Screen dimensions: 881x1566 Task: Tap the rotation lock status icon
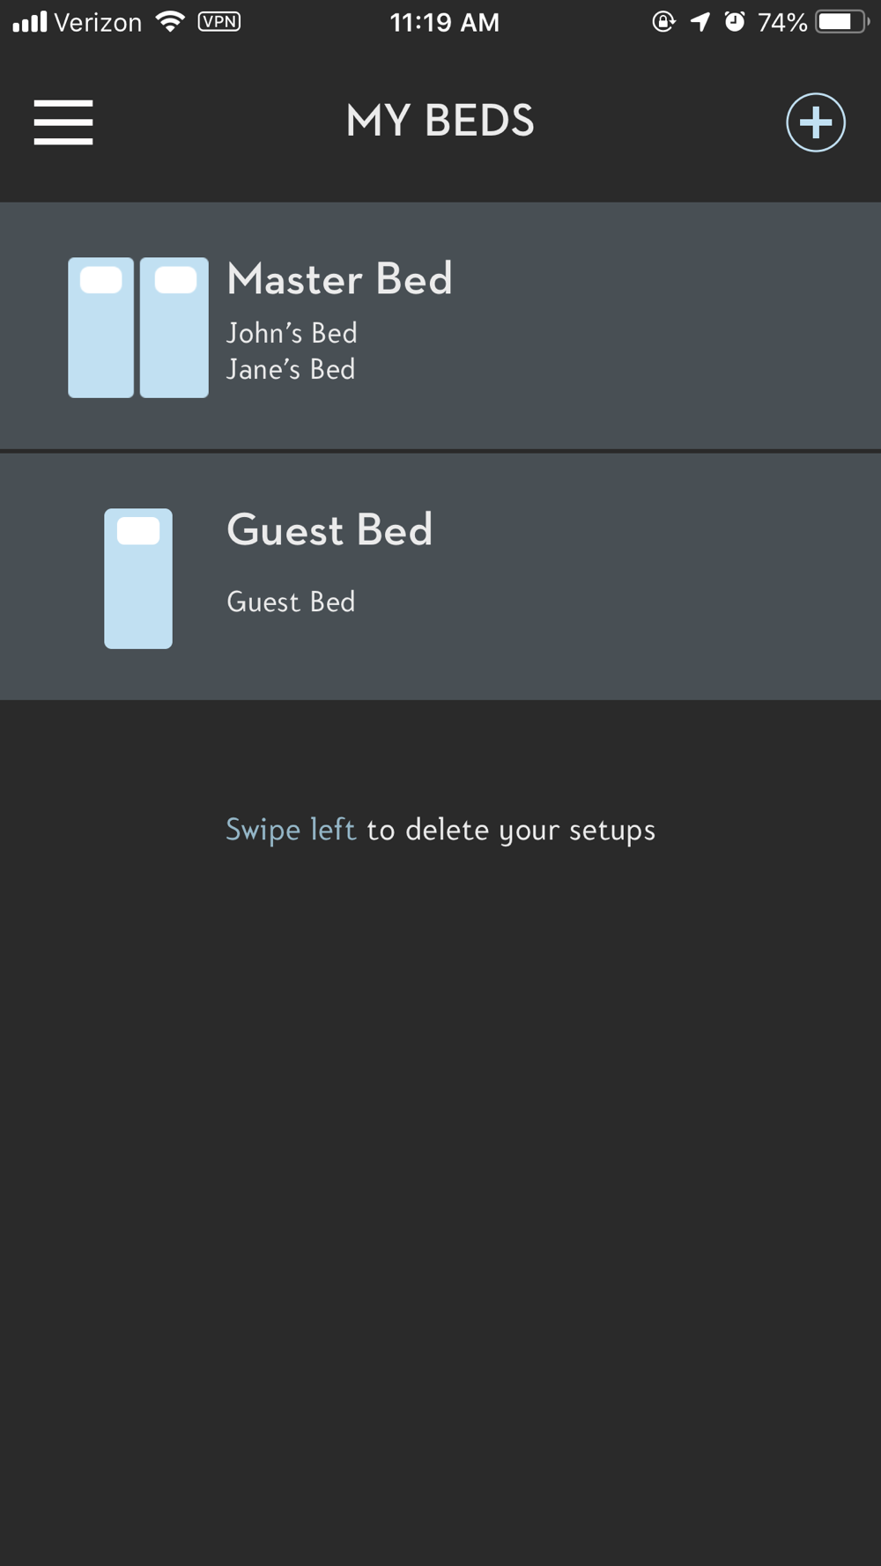click(663, 21)
